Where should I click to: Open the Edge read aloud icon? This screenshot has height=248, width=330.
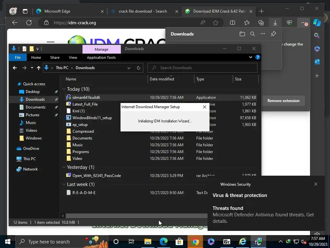203,23
